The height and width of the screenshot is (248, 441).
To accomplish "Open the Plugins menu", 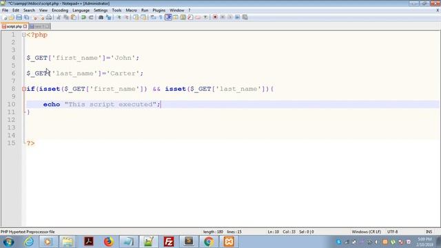I will coord(159,10).
